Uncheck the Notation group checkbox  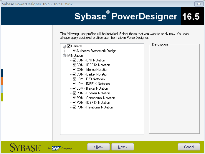pos(69,56)
